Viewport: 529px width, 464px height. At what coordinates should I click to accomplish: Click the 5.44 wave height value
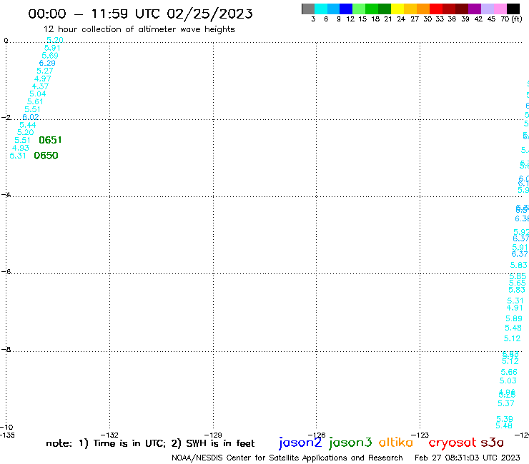pyautogui.click(x=28, y=125)
